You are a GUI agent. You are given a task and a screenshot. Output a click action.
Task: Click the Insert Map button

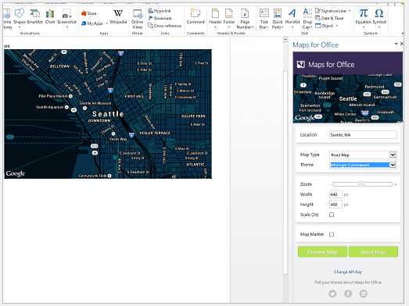coord(373,252)
